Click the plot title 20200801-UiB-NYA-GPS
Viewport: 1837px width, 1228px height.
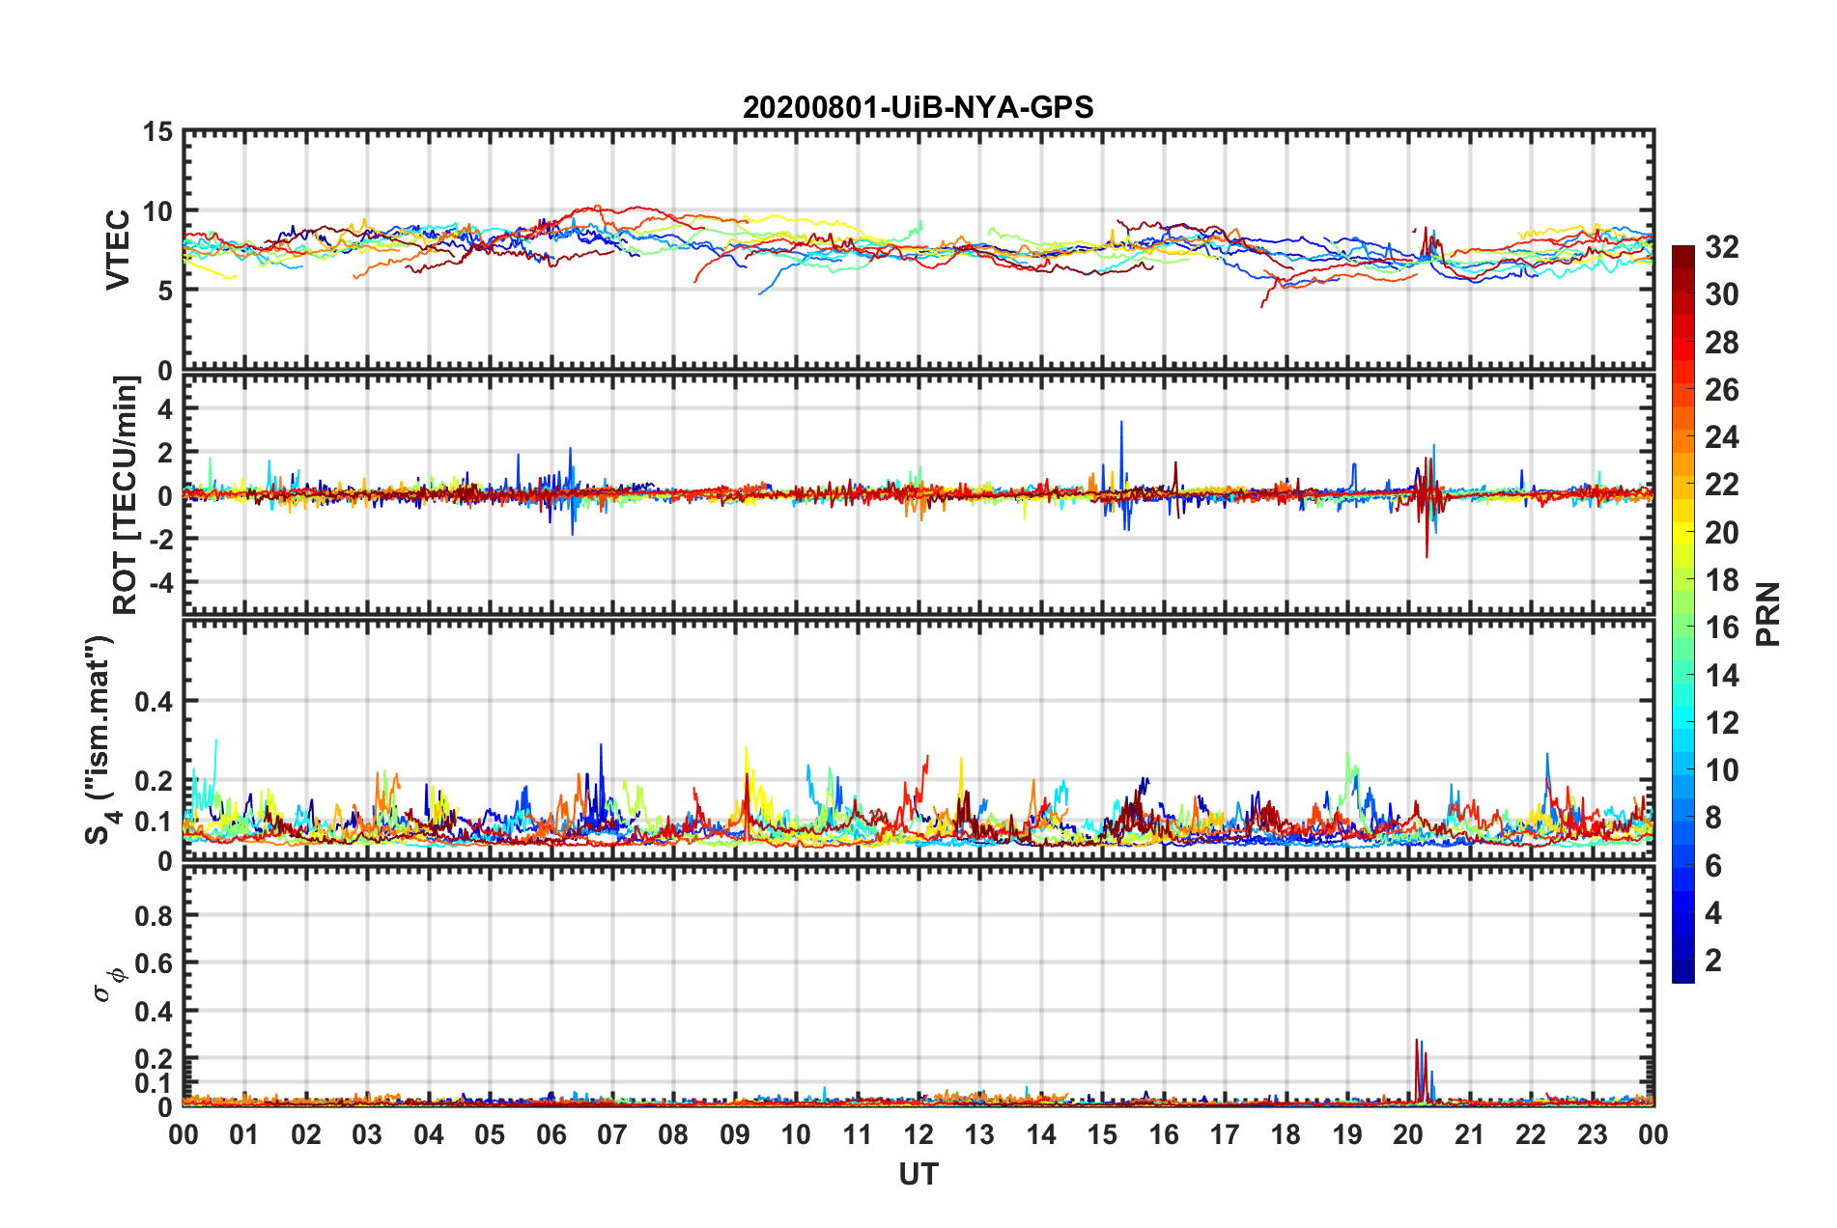pos(918,107)
